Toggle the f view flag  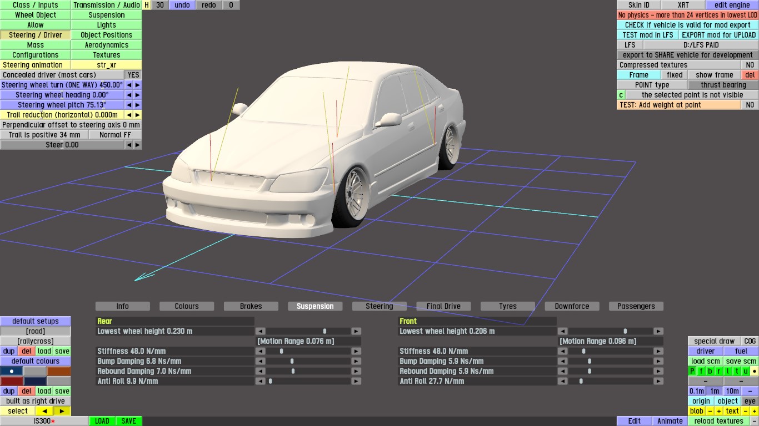(x=701, y=371)
